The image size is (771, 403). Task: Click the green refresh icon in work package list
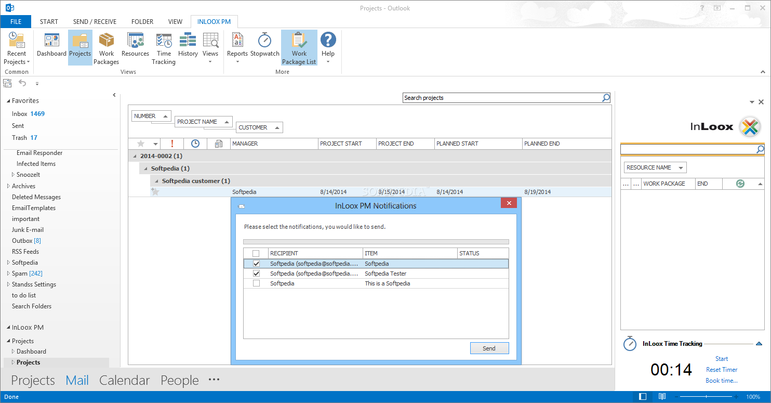(x=740, y=184)
